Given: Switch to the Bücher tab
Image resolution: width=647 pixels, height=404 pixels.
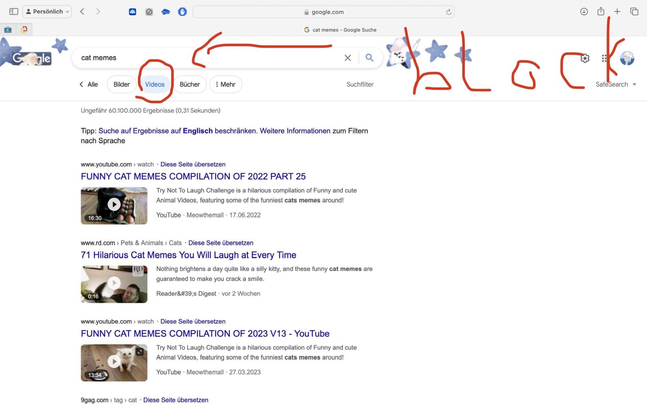Looking at the screenshot, I should click(x=190, y=84).
